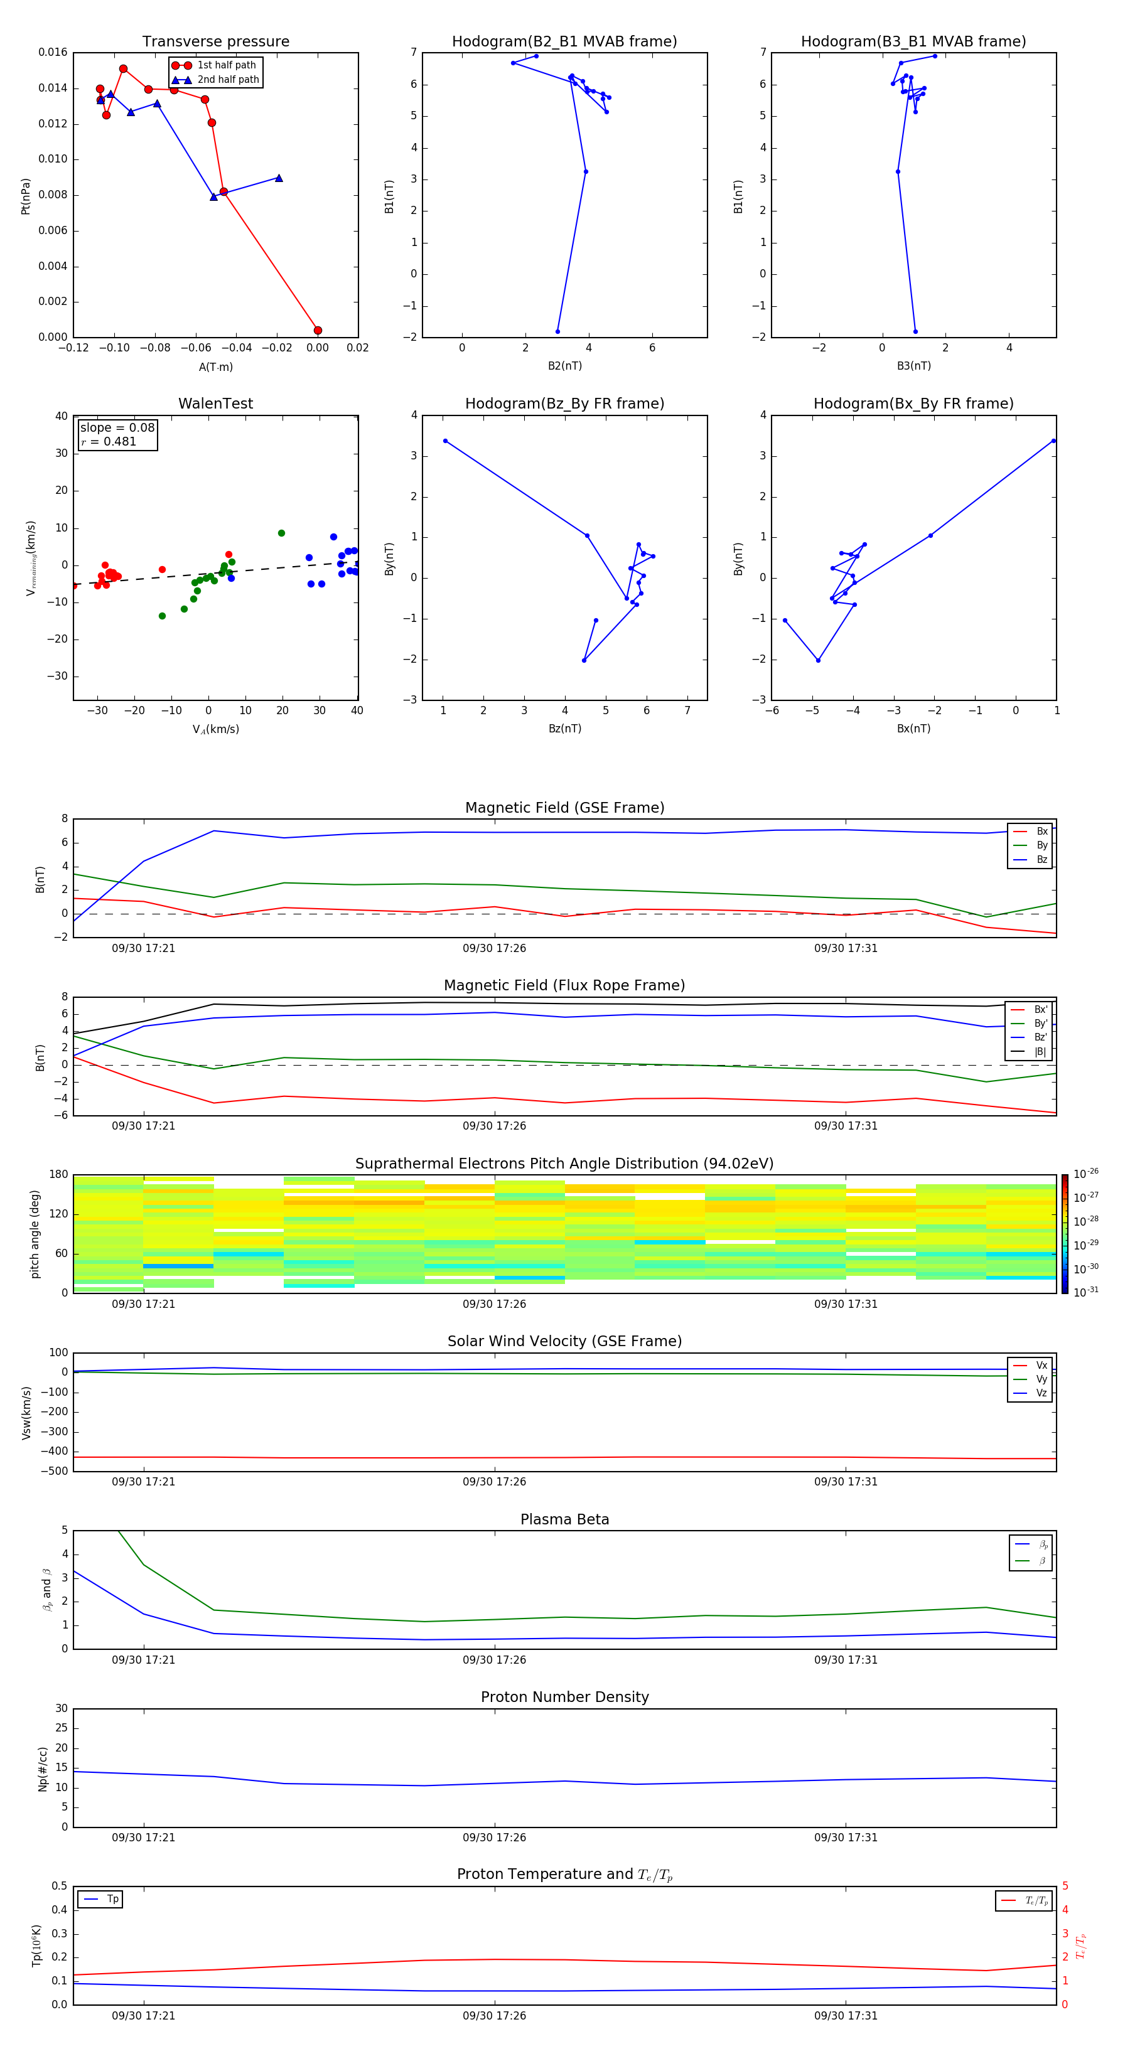Click the 'A(T·m)' x-axis label
The image size is (1130, 2071).
[x=215, y=367]
